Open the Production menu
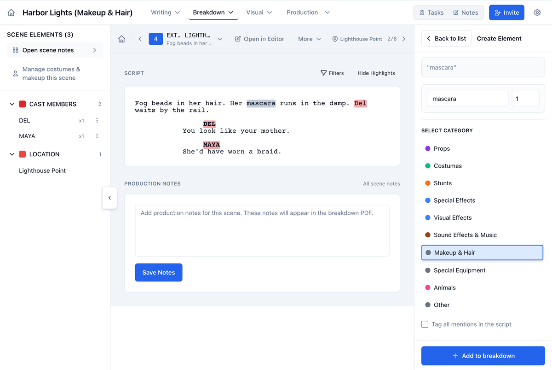This screenshot has height=370, width=552. pos(308,12)
